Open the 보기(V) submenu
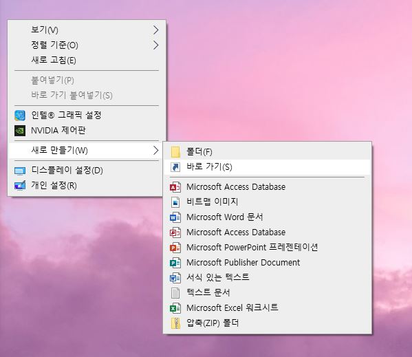This screenshot has height=357, width=412. [x=87, y=30]
